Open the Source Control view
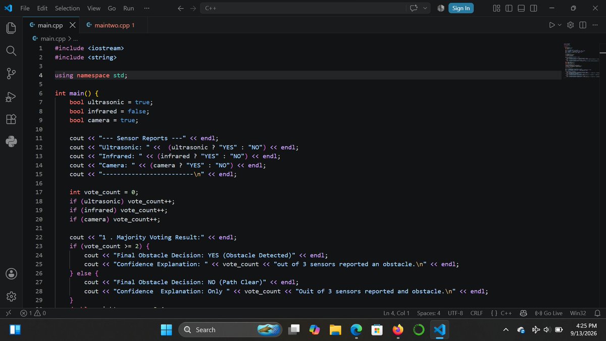The width and height of the screenshot is (606, 341). point(11,74)
